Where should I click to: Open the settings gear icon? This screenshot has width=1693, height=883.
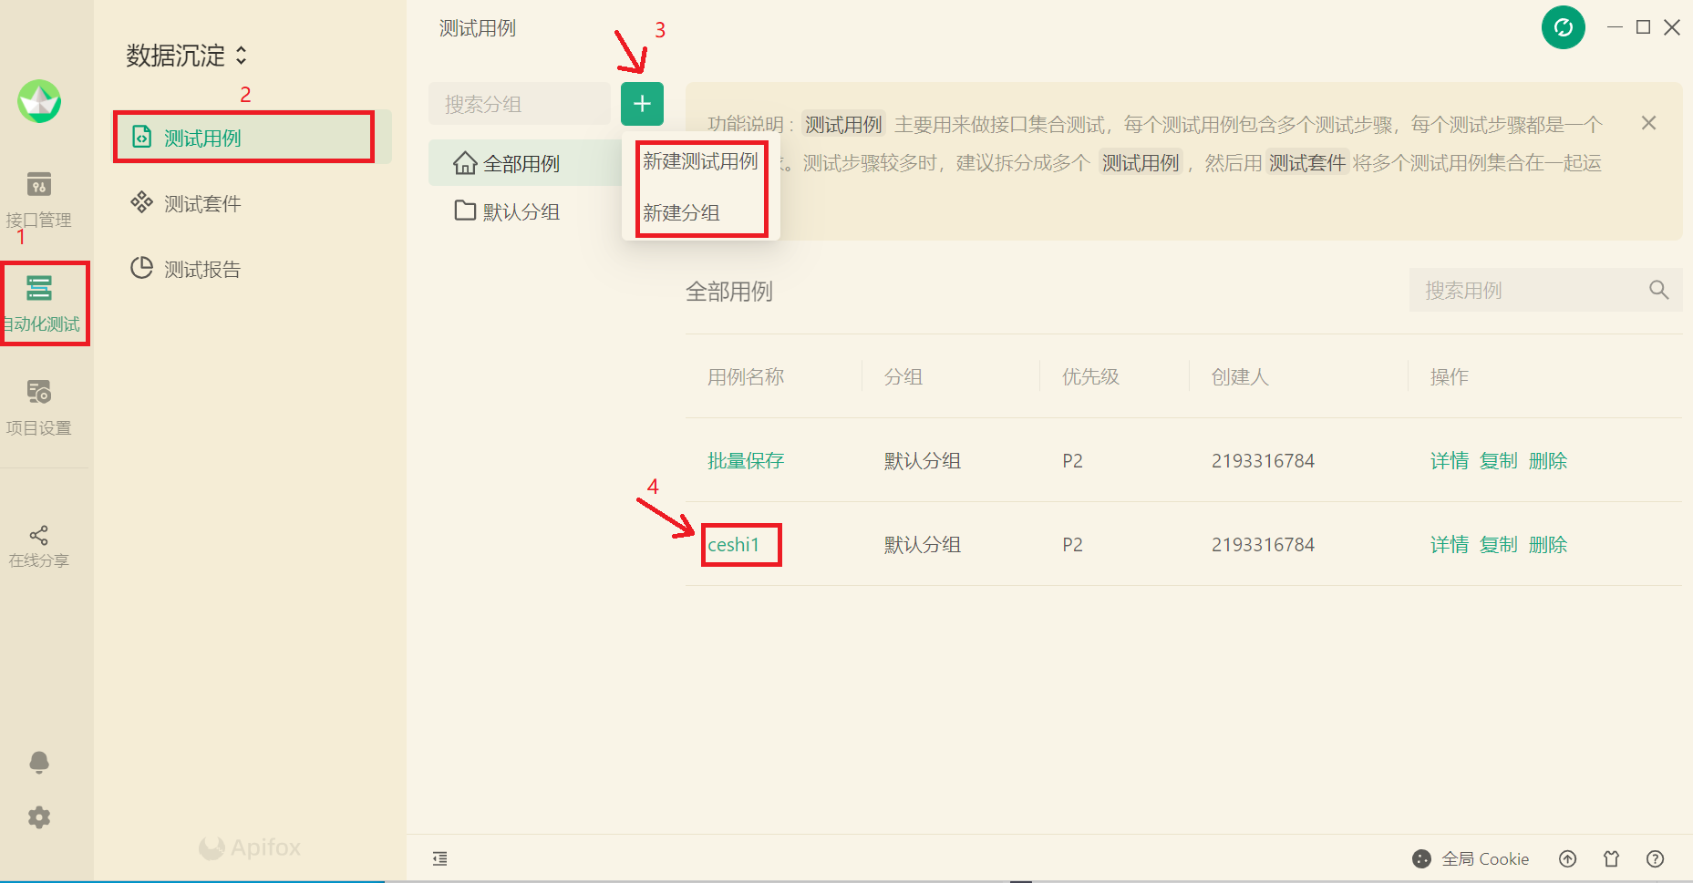(x=39, y=817)
